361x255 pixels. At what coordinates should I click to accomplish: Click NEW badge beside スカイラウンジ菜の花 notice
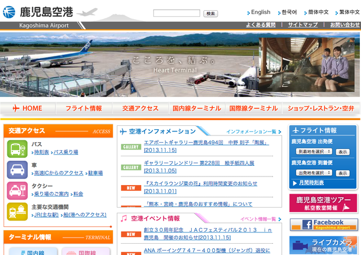pos(131,188)
